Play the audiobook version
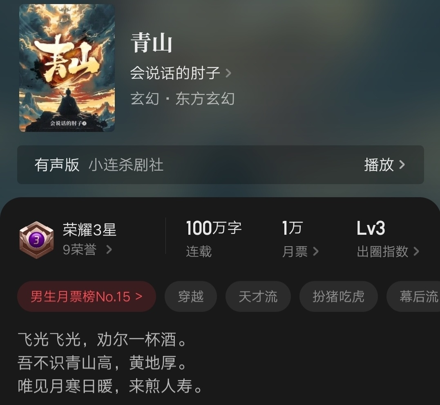Screen dimensions: 440x405 coord(384,165)
